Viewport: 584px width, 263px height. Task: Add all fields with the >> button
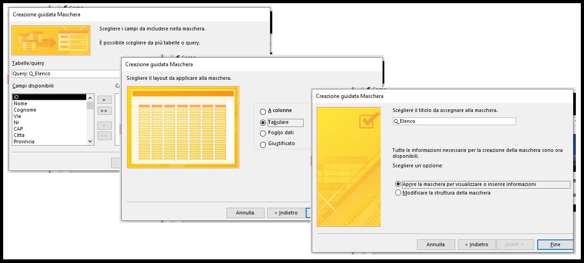tap(104, 111)
